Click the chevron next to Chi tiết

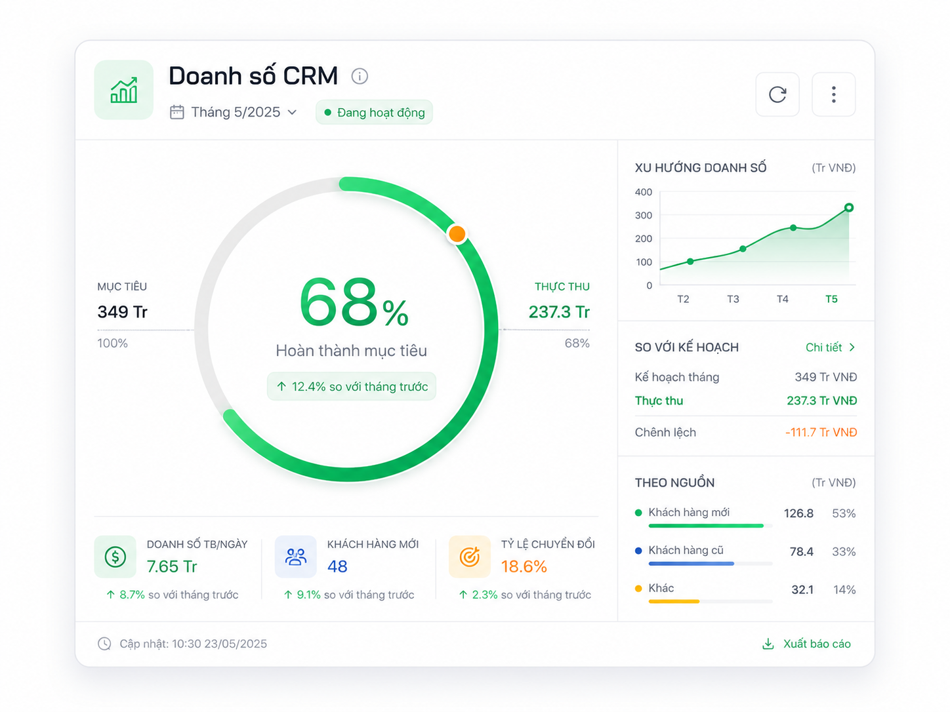(852, 347)
